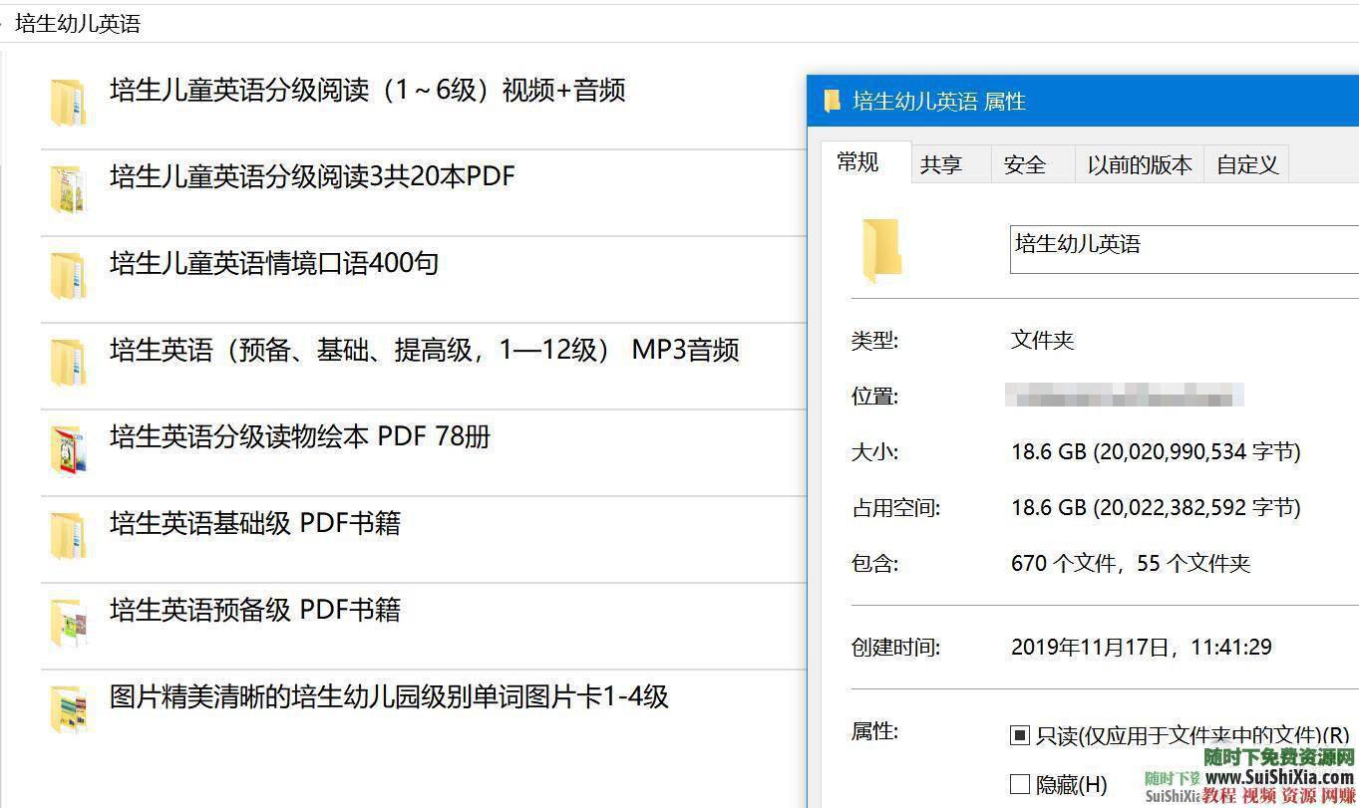Switch to the 共享 tab
Viewport: 1359px width, 808px height.
[x=941, y=164]
